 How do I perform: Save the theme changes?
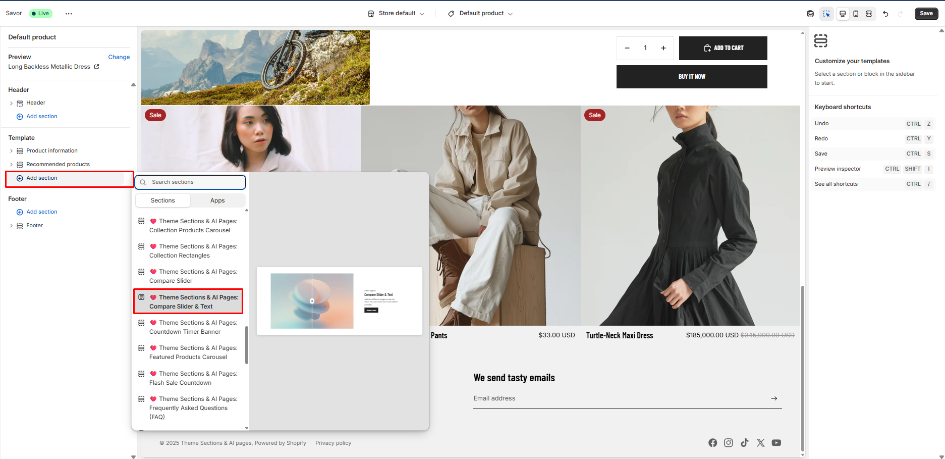pos(926,14)
